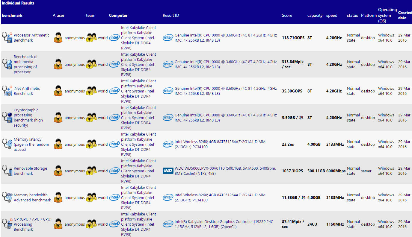
Task: Click the anonymous user avatar in Removable Storage row
Action: (58, 171)
